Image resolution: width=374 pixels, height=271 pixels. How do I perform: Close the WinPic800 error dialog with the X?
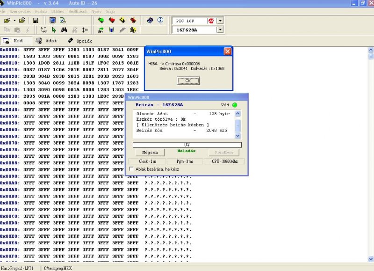[228, 51]
